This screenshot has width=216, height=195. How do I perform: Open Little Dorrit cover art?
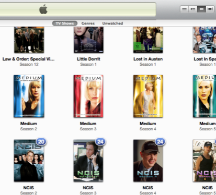[x=88, y=40]
